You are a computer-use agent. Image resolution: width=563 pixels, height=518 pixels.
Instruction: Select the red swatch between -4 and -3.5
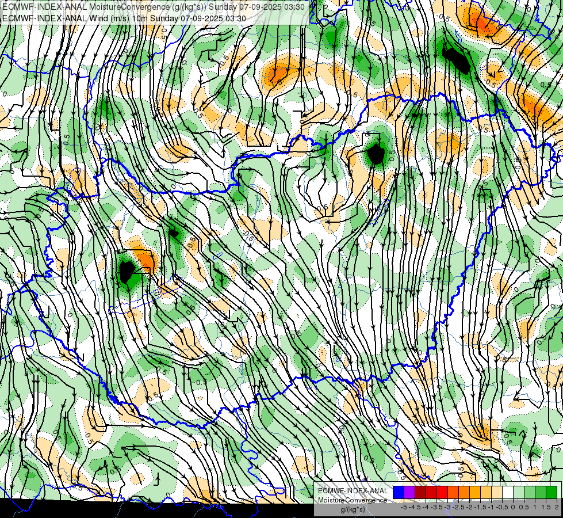[x=431, y=492]
